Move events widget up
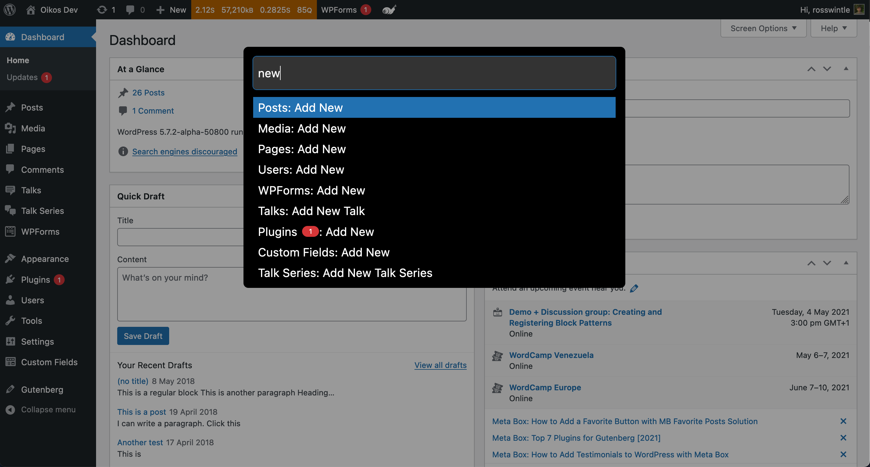This screenshot has height=467, width=870. tap(811, 263)
